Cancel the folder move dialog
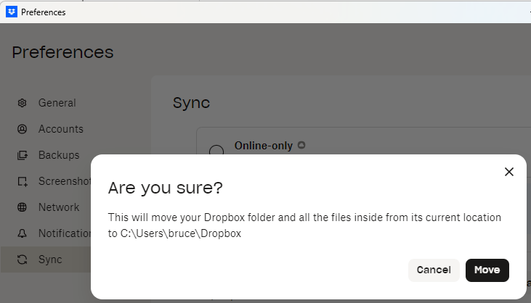 (434, 270)
